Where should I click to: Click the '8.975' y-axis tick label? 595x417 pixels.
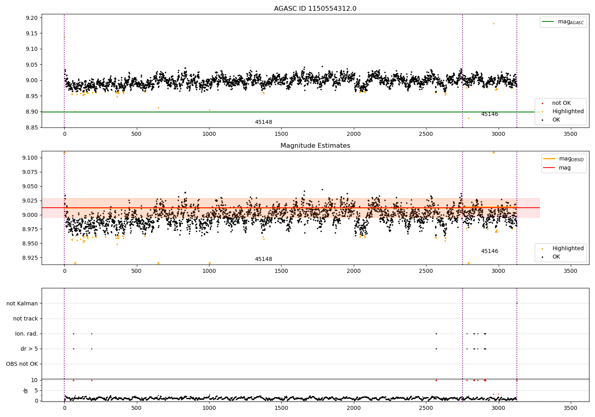click(x=30, y=229)
